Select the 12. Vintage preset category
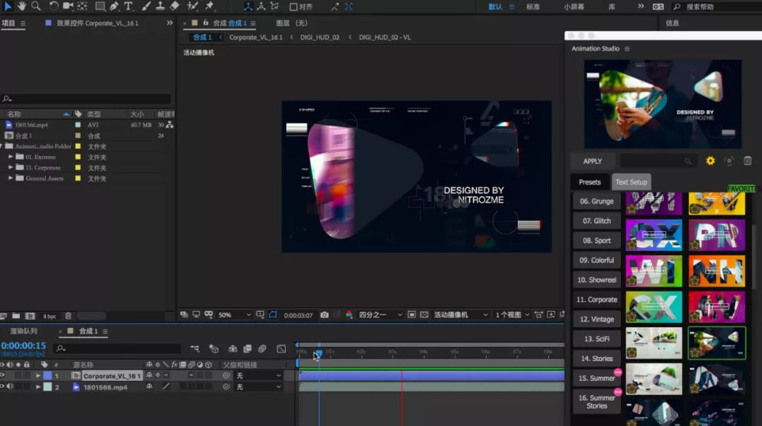Screen dimensions: 762x426 coord(597,319)
